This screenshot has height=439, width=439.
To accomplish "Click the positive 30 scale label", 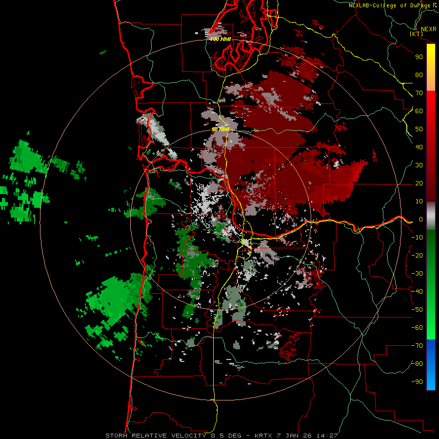I will click(x=419, y=165).
